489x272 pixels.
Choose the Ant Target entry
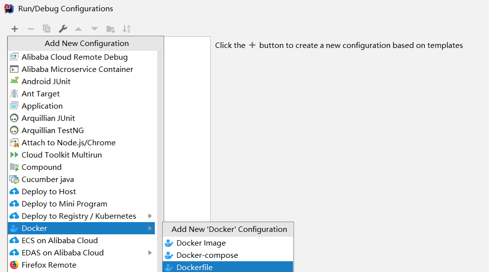pyautogui.click(x=81, y=93)
